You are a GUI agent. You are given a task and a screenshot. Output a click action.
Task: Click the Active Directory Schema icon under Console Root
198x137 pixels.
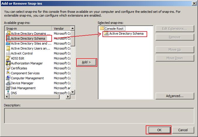click(x=107, y=34)
